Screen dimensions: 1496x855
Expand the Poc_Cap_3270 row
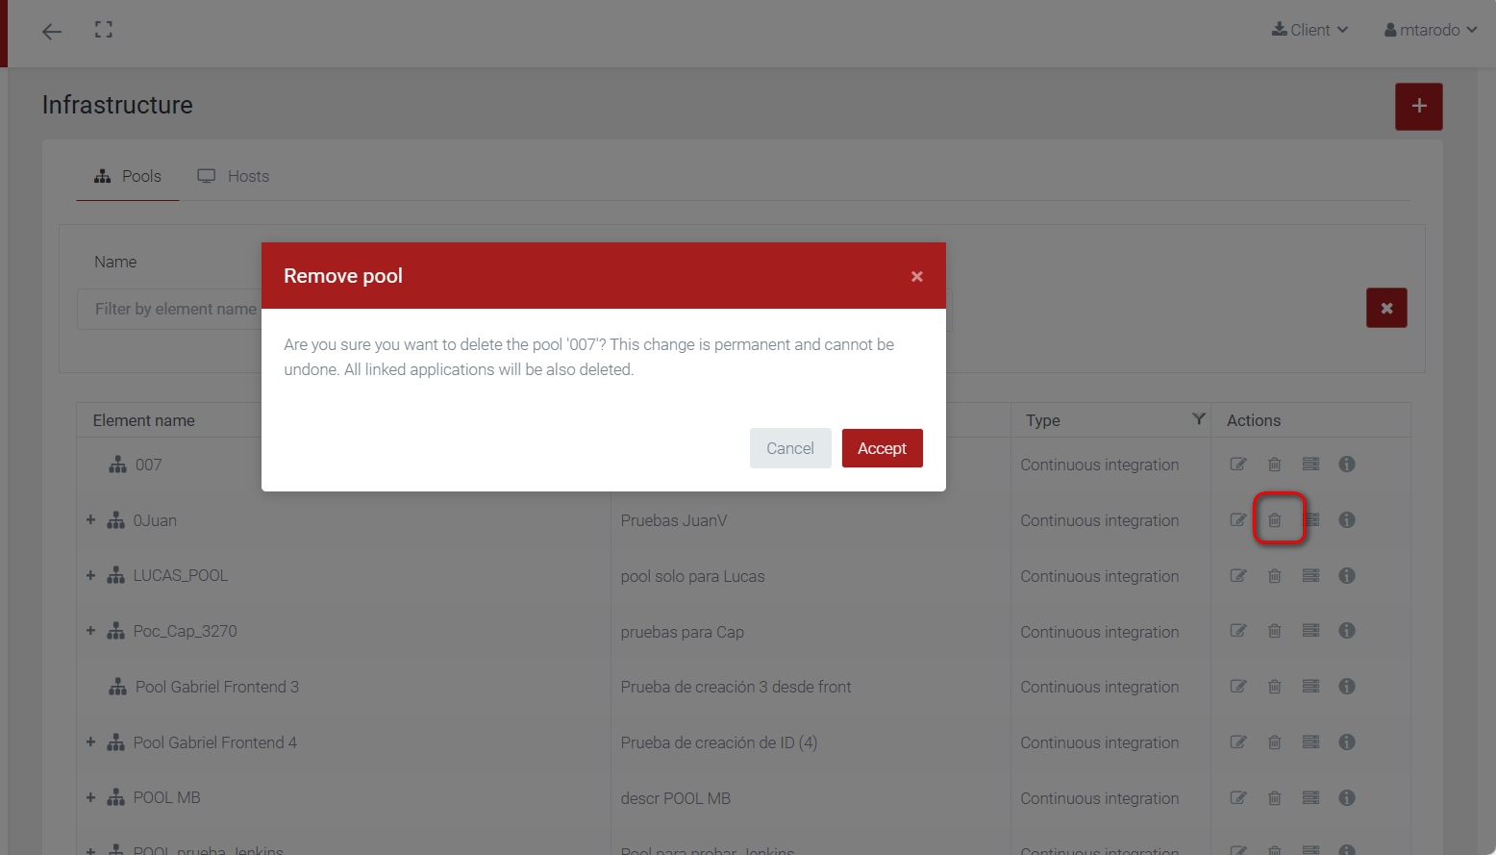90,631
